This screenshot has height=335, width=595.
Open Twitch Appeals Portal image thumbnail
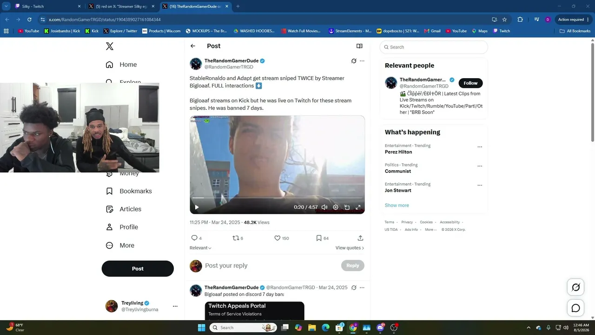[x=255, y=311]
